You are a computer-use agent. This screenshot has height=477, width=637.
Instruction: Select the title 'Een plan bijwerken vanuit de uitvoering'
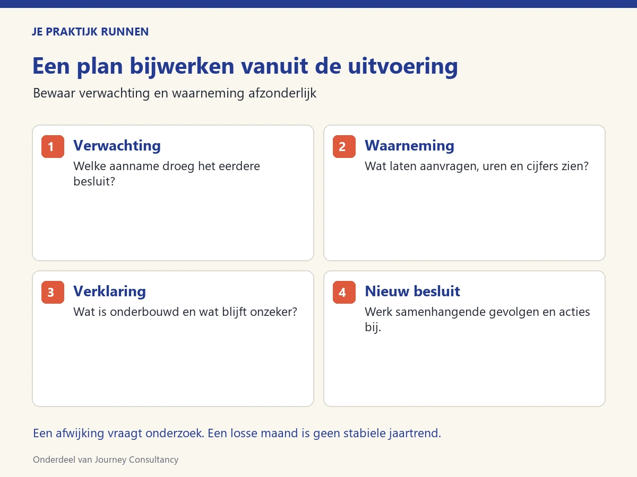[245, 67]
